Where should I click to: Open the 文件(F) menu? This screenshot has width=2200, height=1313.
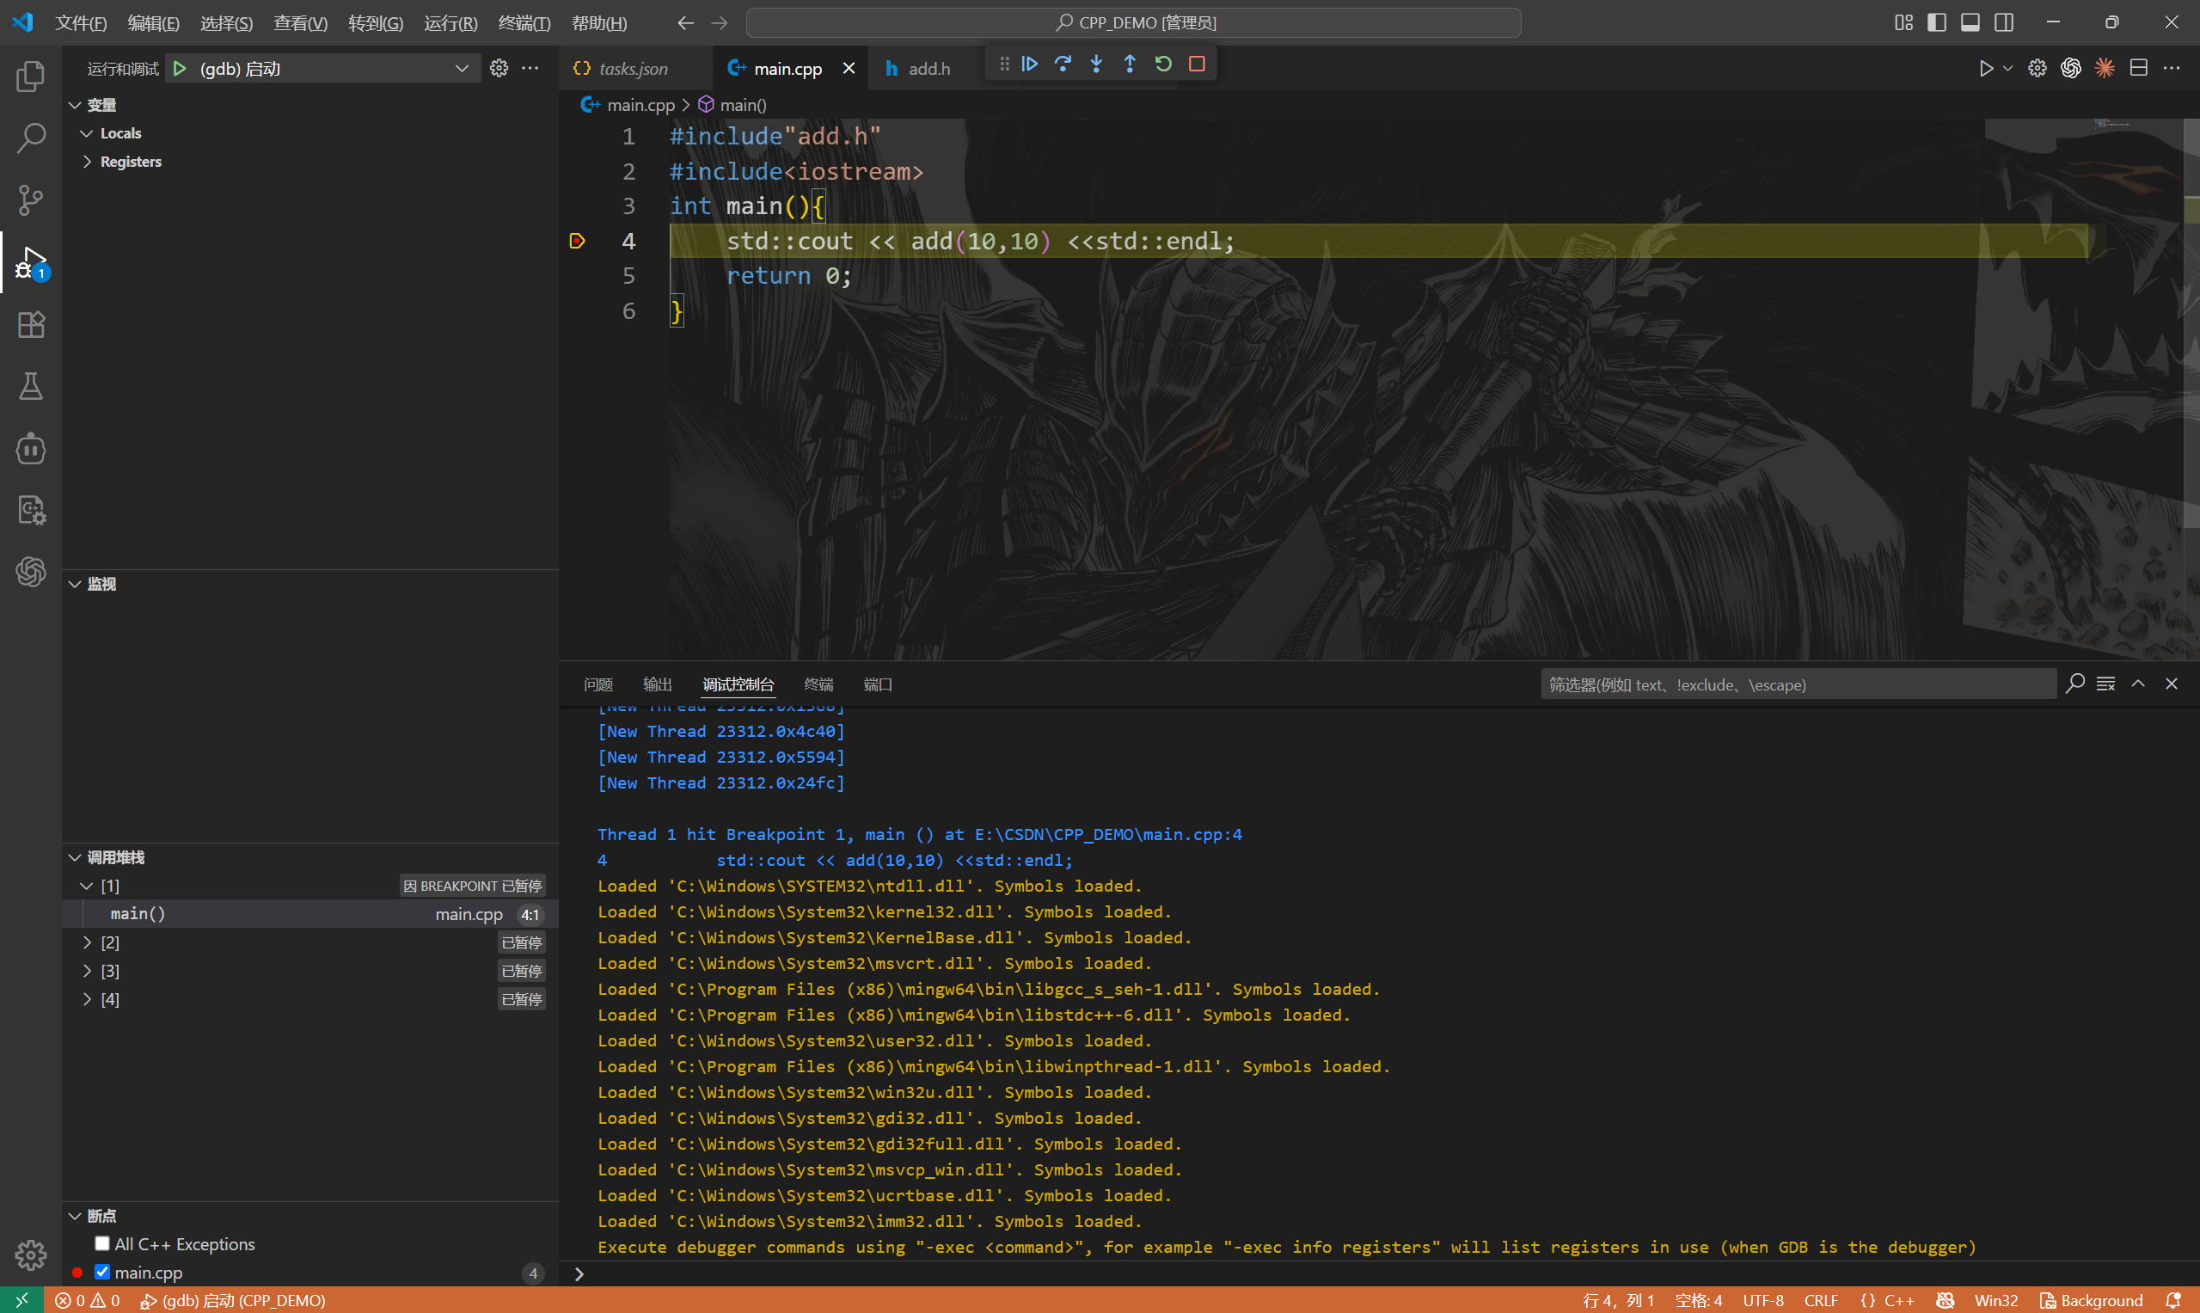pos(81,23)
